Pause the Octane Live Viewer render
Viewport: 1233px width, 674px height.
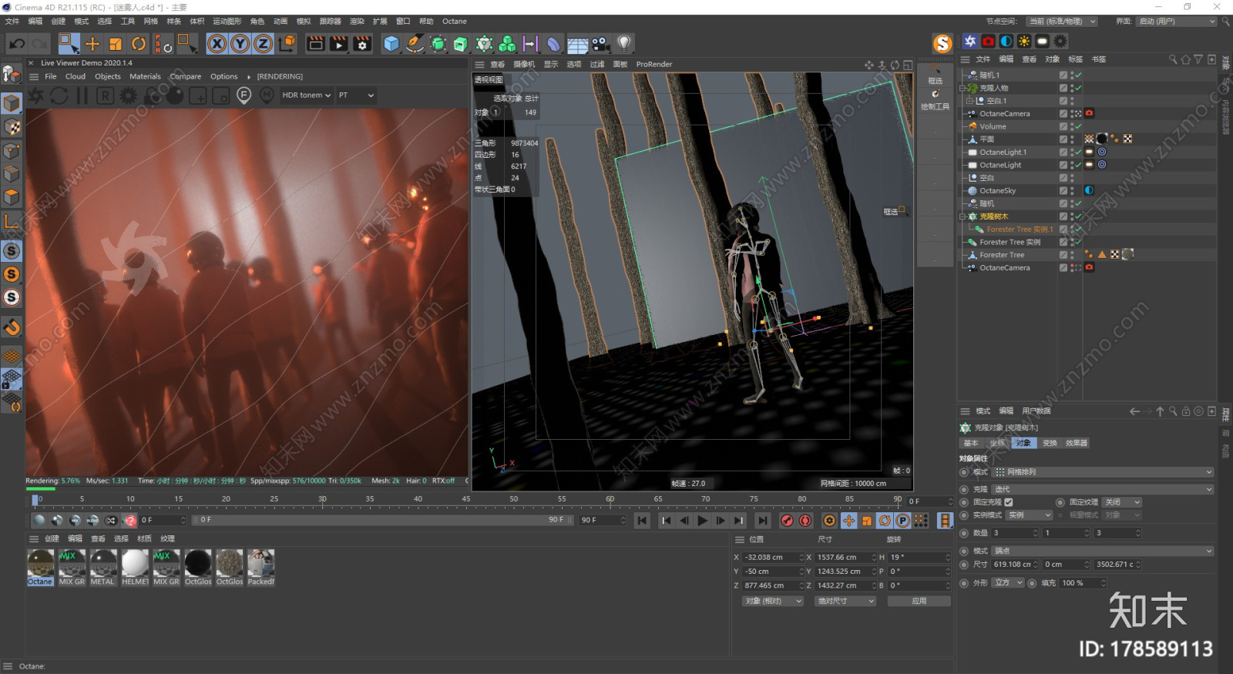(82, 96)
